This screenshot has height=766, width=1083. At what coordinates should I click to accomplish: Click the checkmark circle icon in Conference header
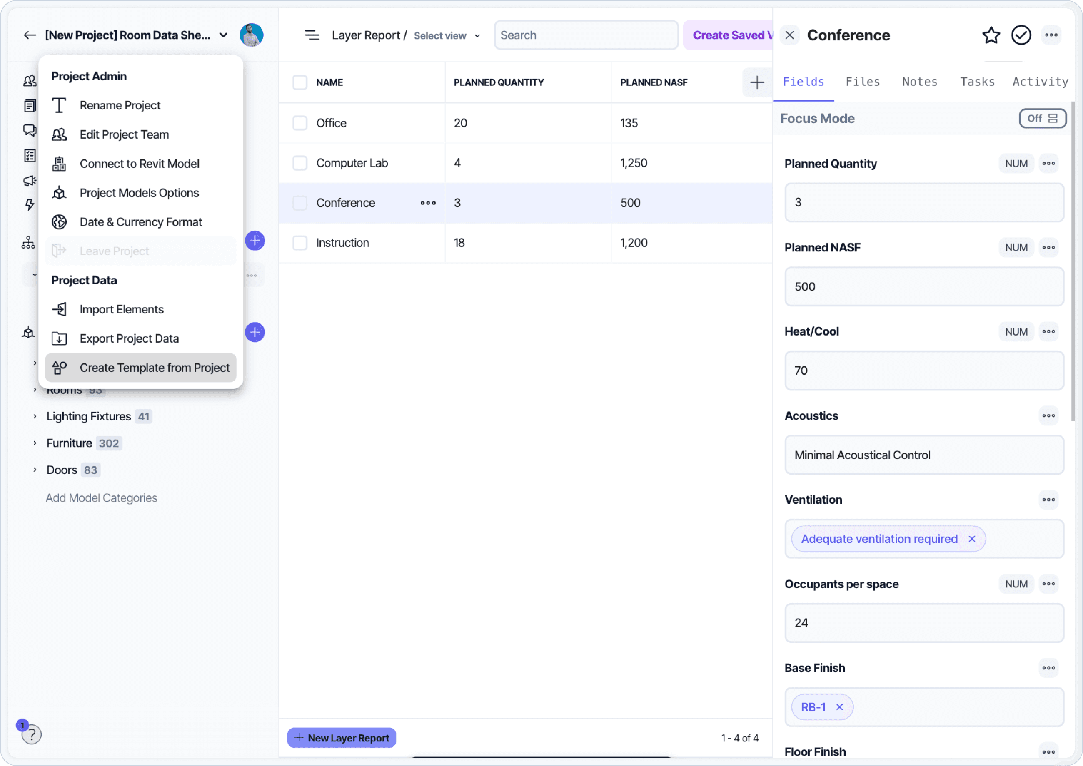pos(1021,35)
